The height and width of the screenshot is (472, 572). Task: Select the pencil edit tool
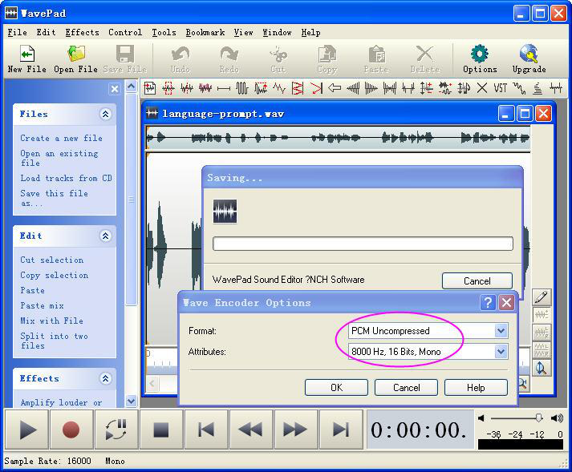coord(542,297)
